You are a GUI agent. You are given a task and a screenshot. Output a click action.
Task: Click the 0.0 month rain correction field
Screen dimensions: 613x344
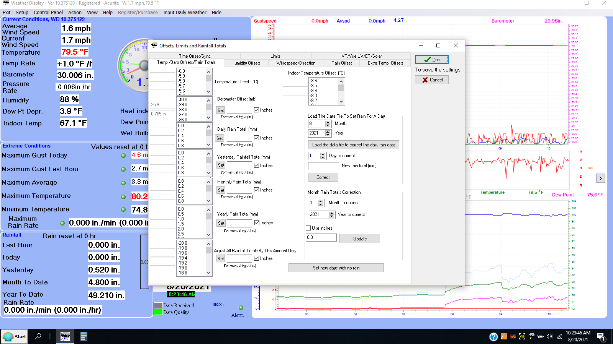(x=321, y=237)
